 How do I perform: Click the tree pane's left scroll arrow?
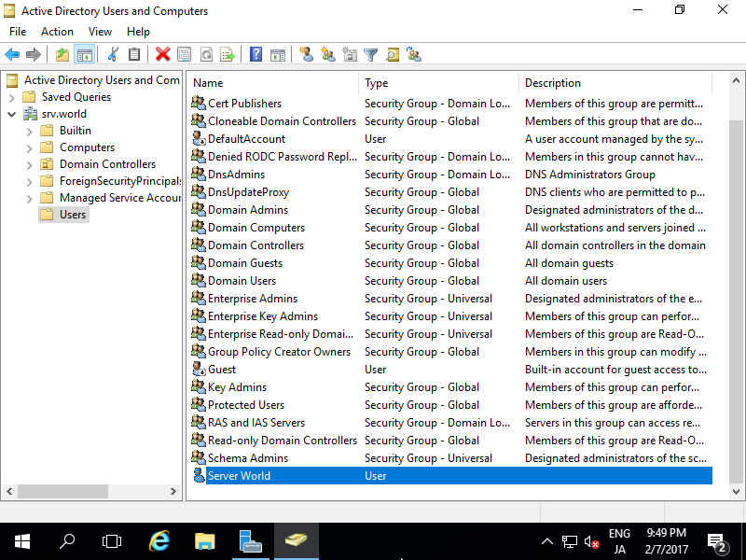click(x=9, y=492)
